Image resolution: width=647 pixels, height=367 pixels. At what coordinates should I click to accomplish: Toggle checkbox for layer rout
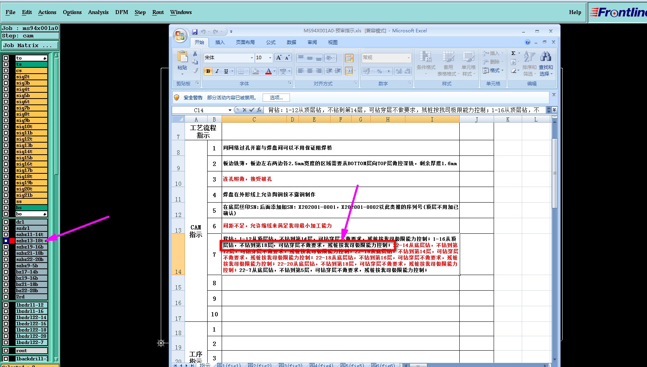(6, 351)
